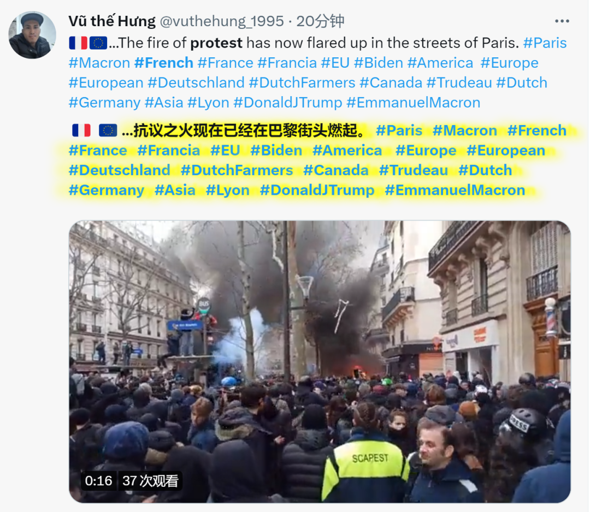The image size is (590, 512).
Task: Open #DonaldJTrump hashtag in original tweet
Action: point(288,103)
